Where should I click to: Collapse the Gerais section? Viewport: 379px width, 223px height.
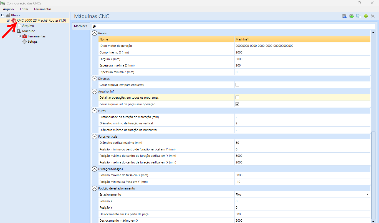pos(94,33)
